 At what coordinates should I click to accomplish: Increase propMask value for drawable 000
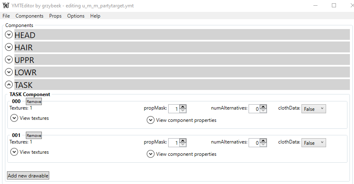pos(183,107)
